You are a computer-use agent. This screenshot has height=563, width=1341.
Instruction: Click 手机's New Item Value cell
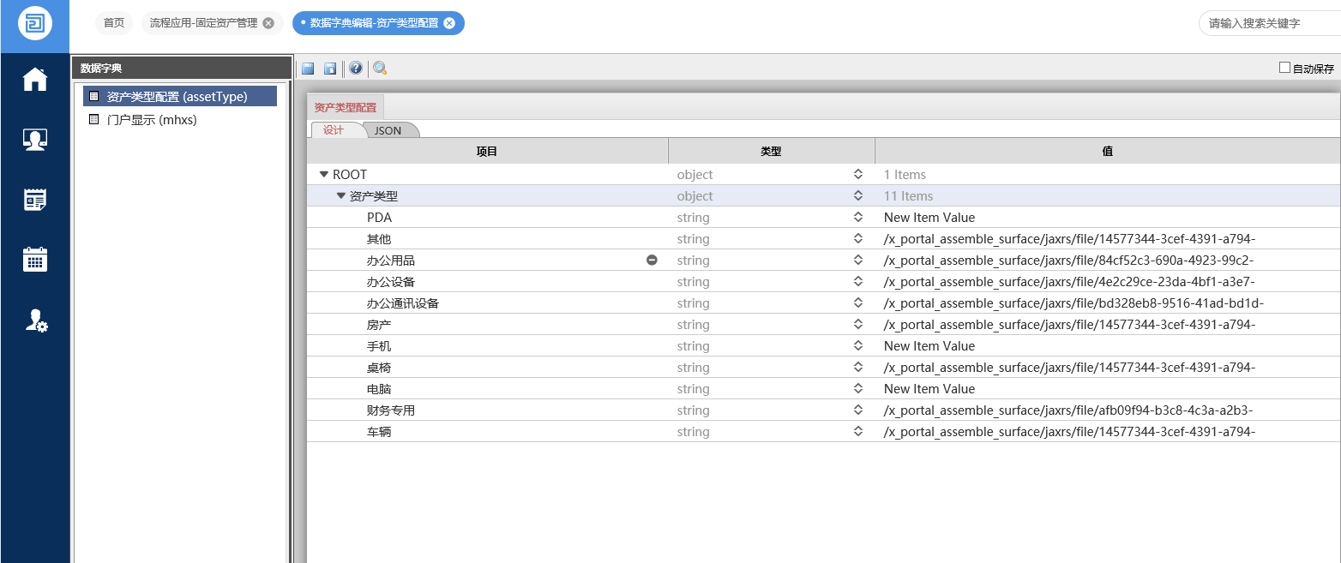point(929,345)
